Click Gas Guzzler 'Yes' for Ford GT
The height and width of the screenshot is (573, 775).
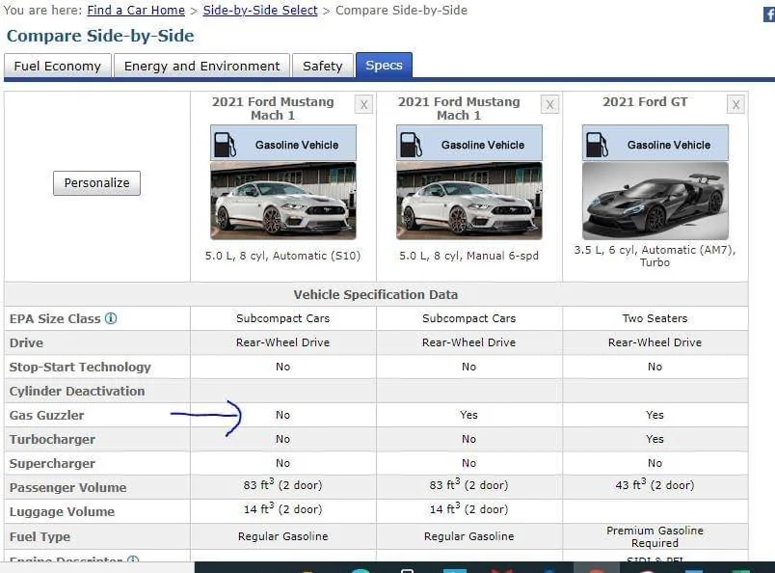pos(655,415)
